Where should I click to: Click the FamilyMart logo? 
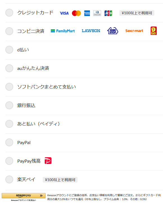pos(63,31)
